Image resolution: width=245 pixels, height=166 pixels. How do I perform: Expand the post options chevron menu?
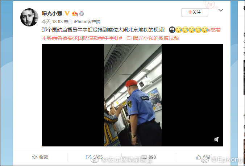point(221,10)
